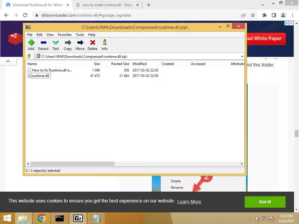This screenshot has width=299, height=224.
Task: Click the 7-Zip title bar logo icon
Action: coord(28,27)
